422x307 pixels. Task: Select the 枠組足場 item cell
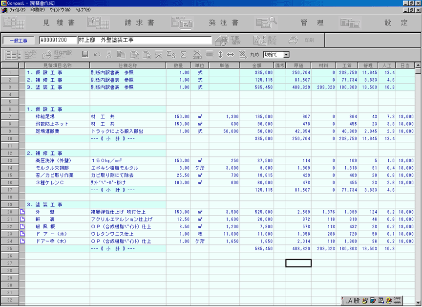click(x=57, y=117)
